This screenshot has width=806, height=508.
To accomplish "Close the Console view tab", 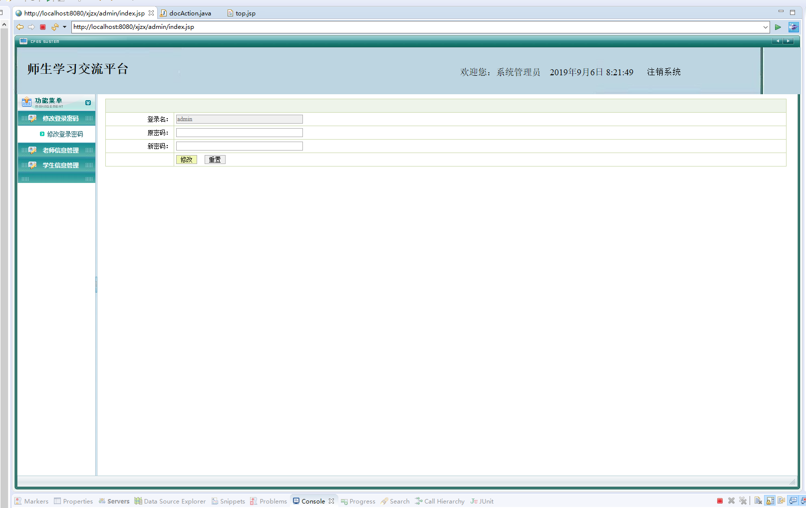I will pos(331,501).
